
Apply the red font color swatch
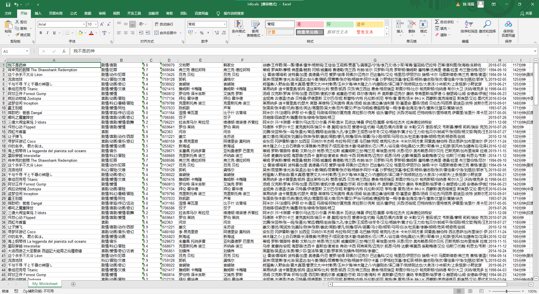[x=91, y=33]
